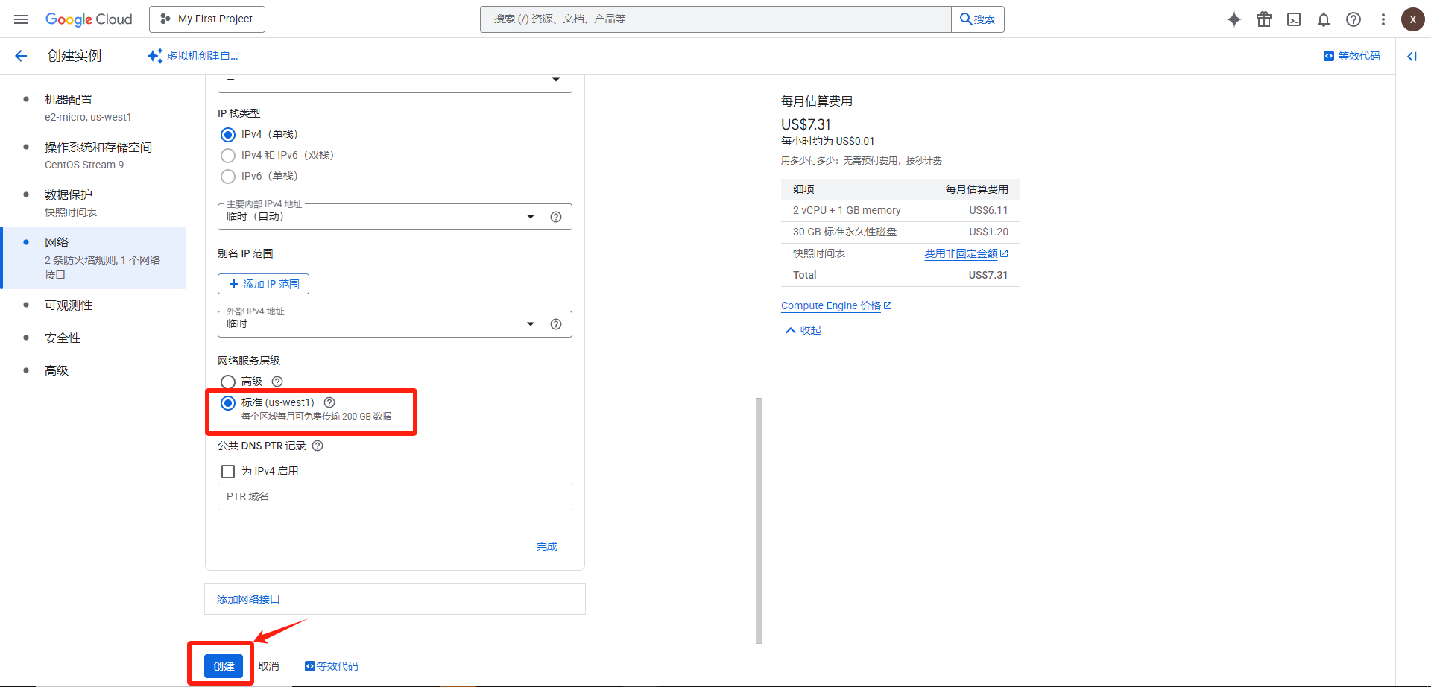Image resolution: width=1431 pixels, height=687 pixels.
Task: Select IPv6（单栈）radio button
Action: pyautogui.click(x=228, y=177)
